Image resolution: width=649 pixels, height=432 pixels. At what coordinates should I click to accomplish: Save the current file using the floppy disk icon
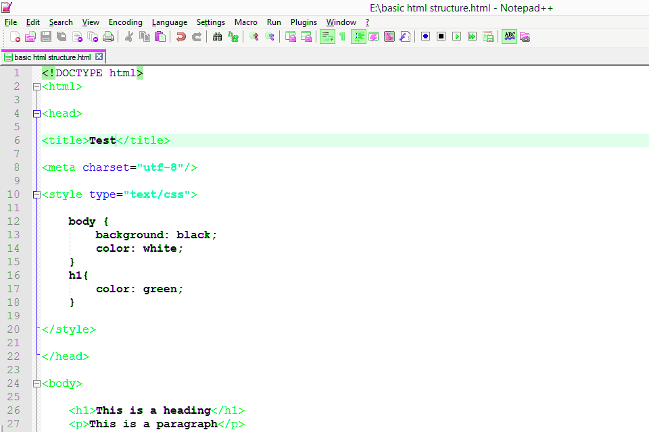pos(46,37)
